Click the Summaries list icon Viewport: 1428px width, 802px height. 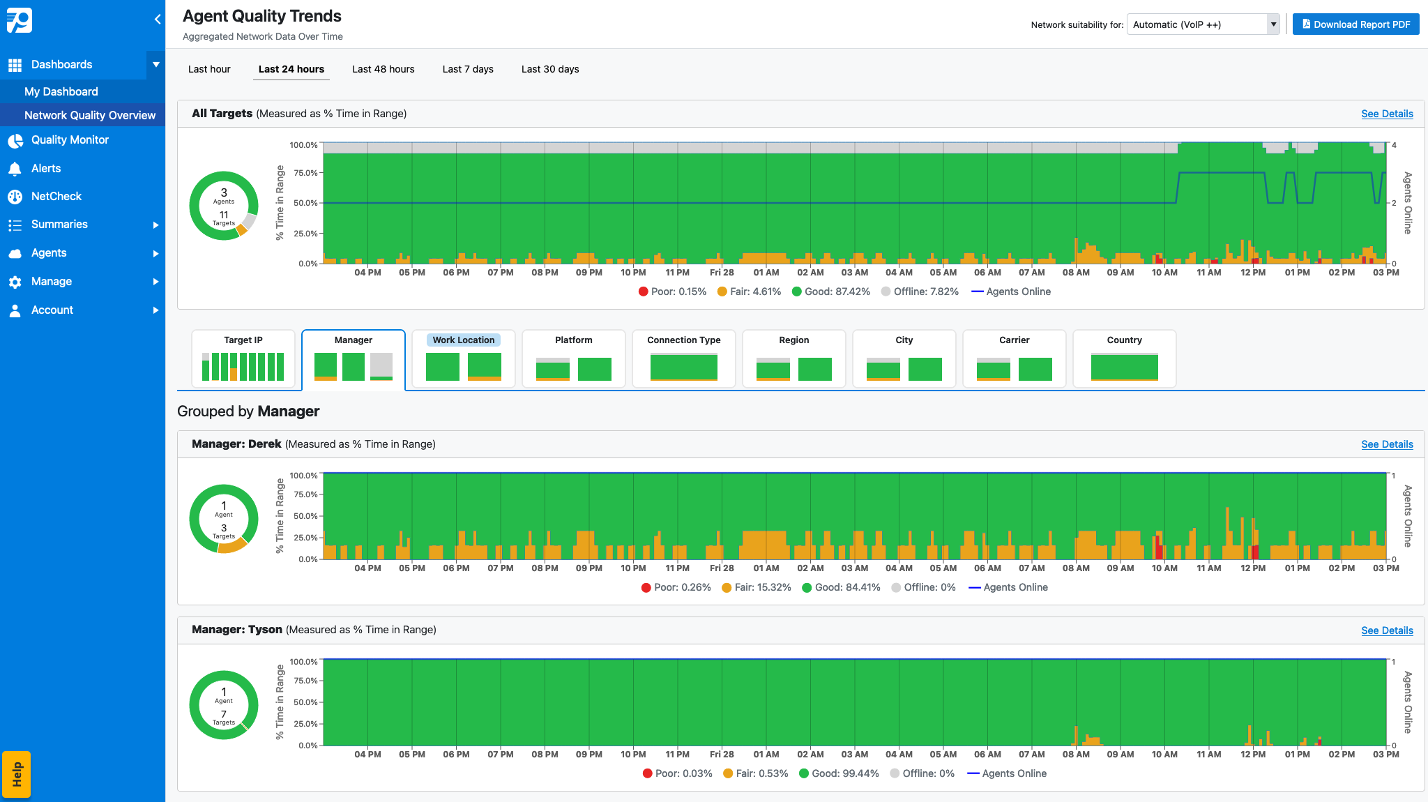(15, 225)
